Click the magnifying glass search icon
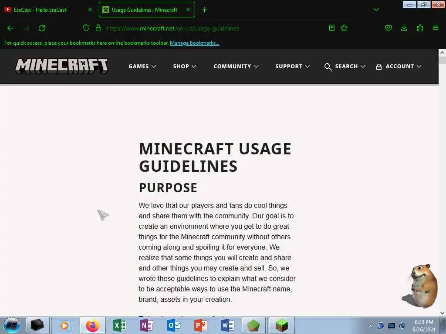The width and height of the screenshot is (446, 334). click(328, 67)
